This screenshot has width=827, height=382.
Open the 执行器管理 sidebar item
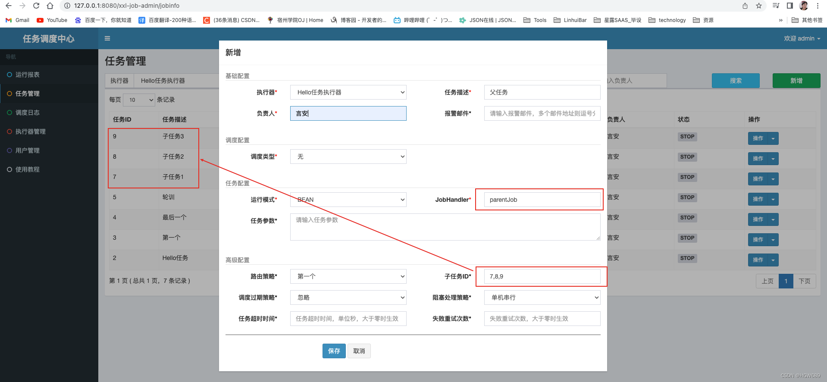pos(49,132)
